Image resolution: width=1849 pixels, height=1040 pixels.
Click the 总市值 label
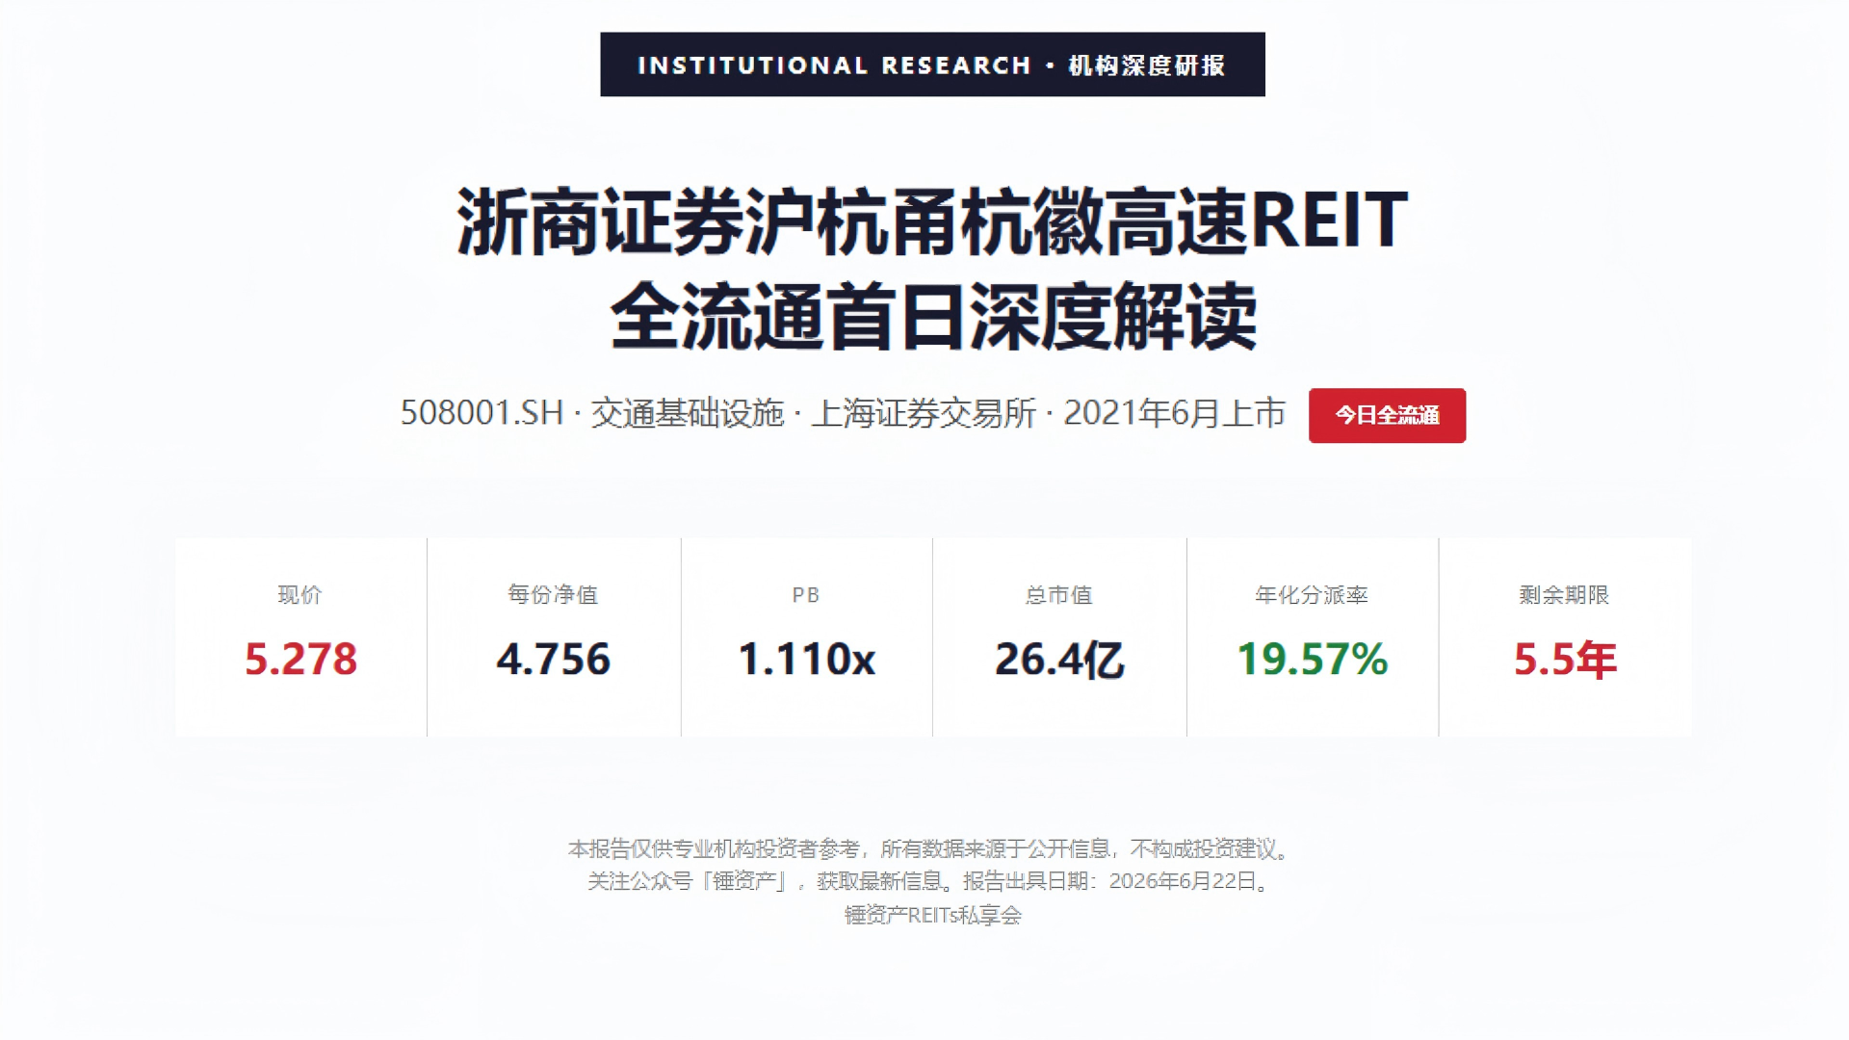click(1059, 595)
